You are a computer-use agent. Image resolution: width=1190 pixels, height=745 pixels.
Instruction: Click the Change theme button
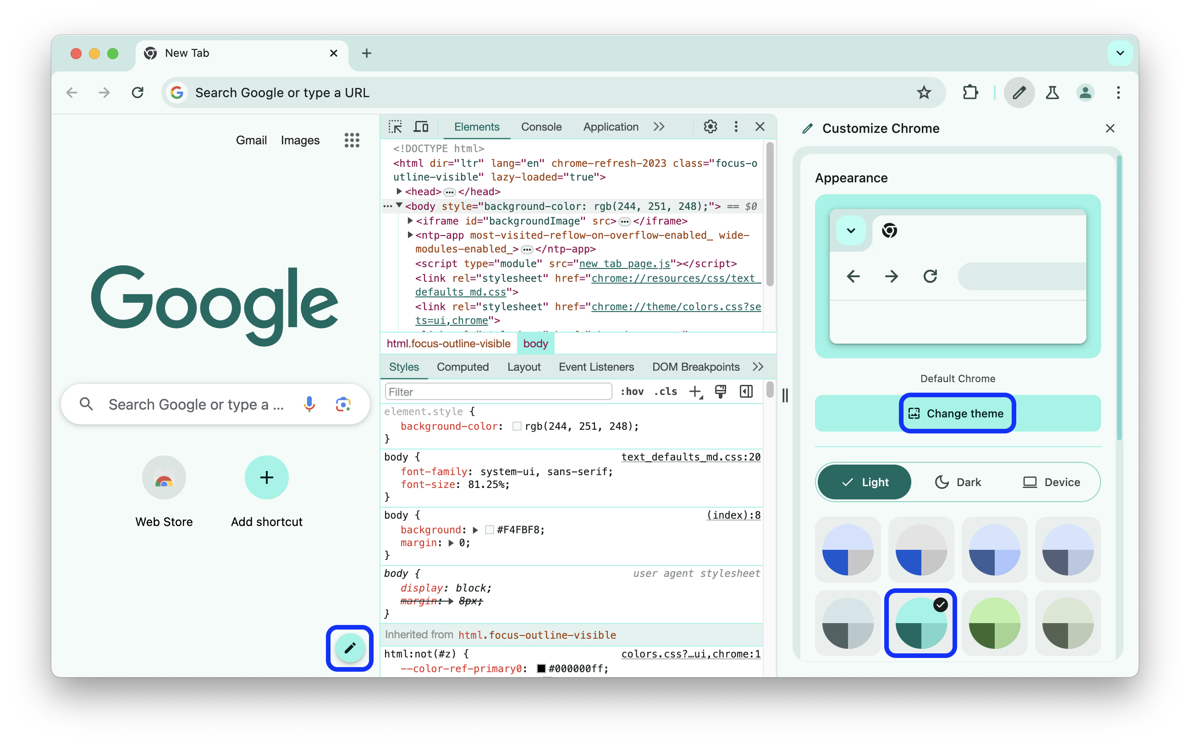tap(957, 414)
